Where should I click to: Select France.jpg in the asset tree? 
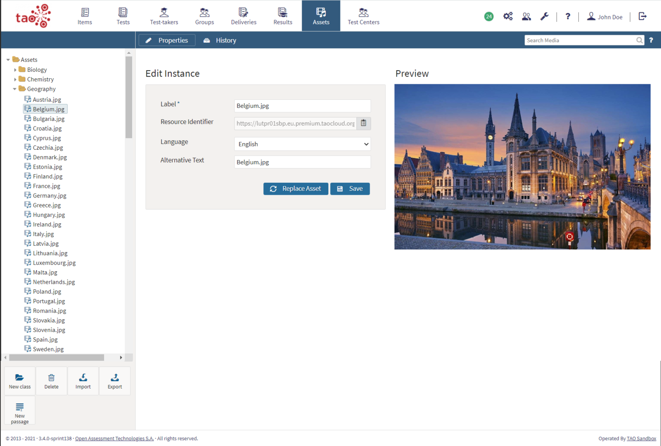46,186
